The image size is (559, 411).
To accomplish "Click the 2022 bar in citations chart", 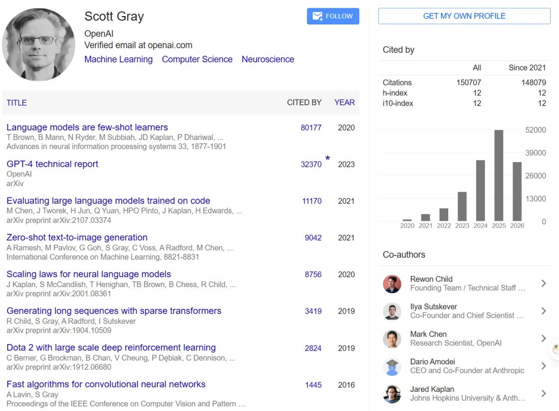I will (444, 215).
